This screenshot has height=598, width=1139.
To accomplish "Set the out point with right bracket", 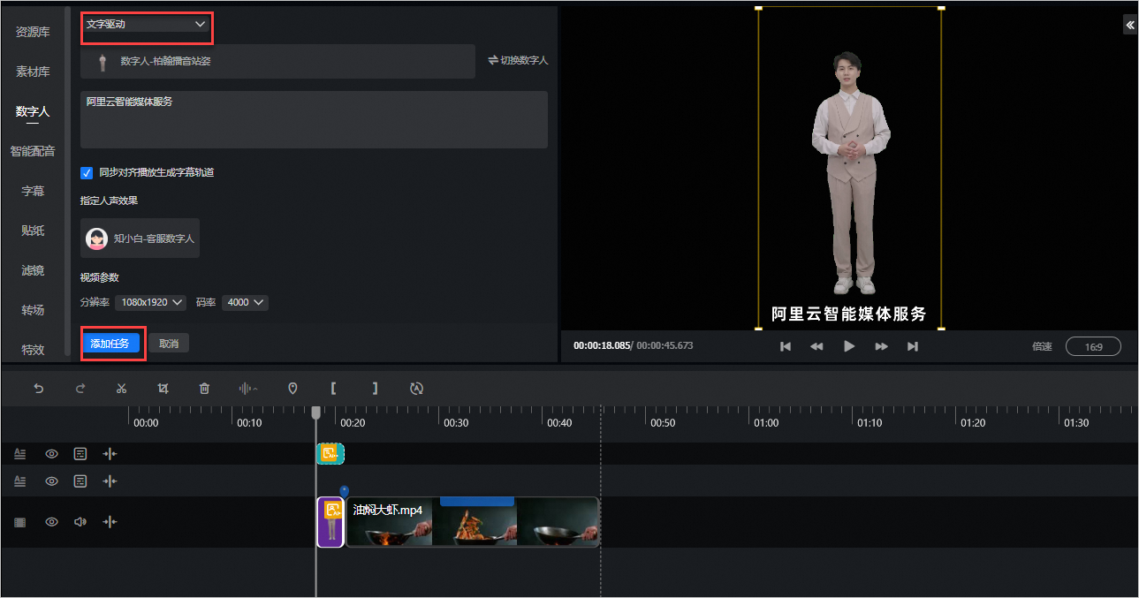I will (x=375, y=388).
